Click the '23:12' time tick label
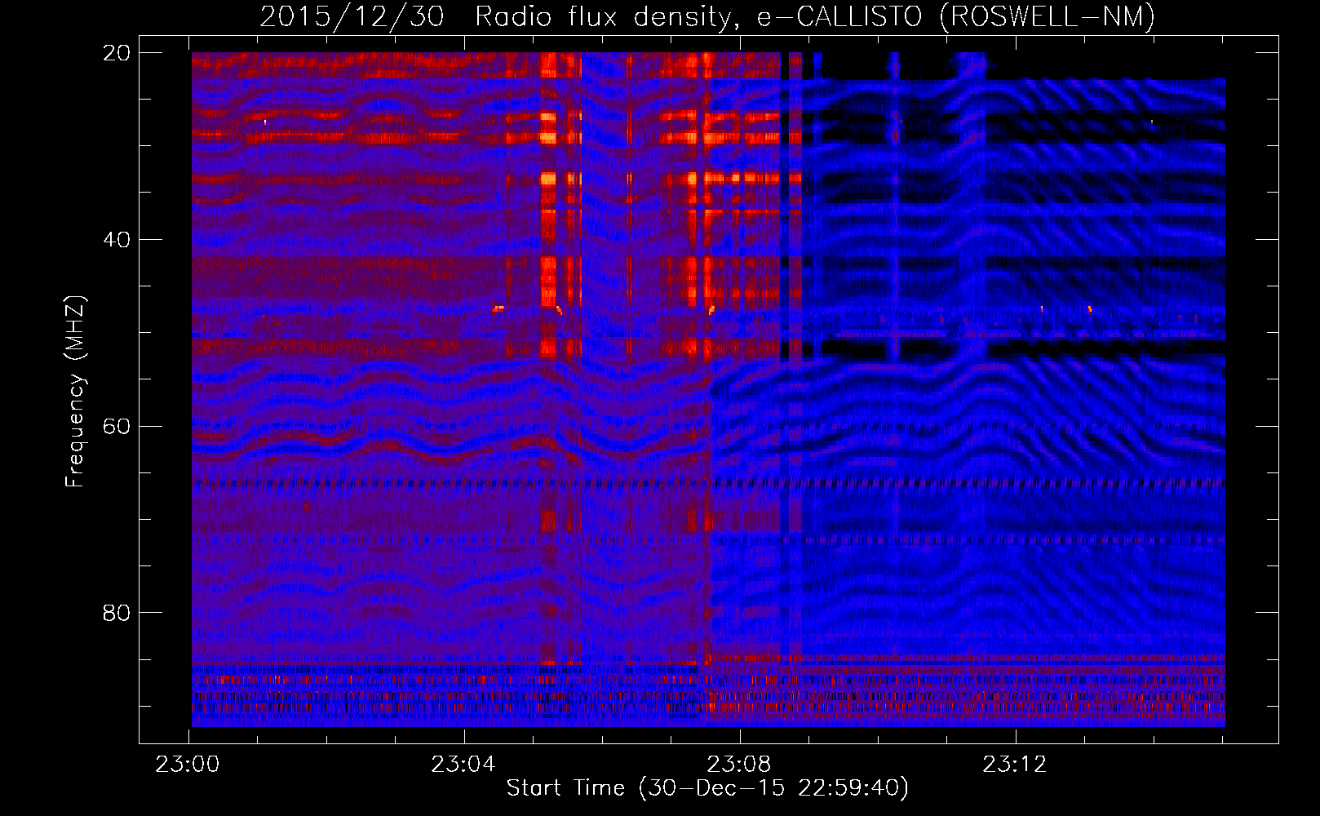This screenshot has width=1320, height=816. 1015,765
